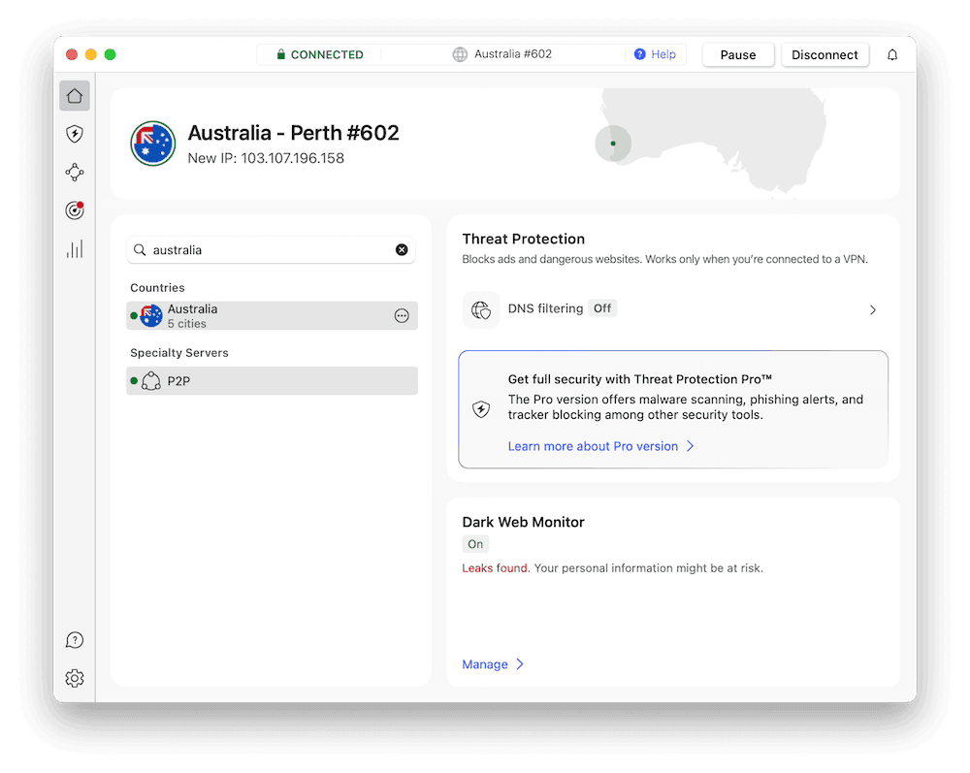Click the globe icon beside Australia #602
The width and height of the screenshot is (970, 773).
coord(460,54)
